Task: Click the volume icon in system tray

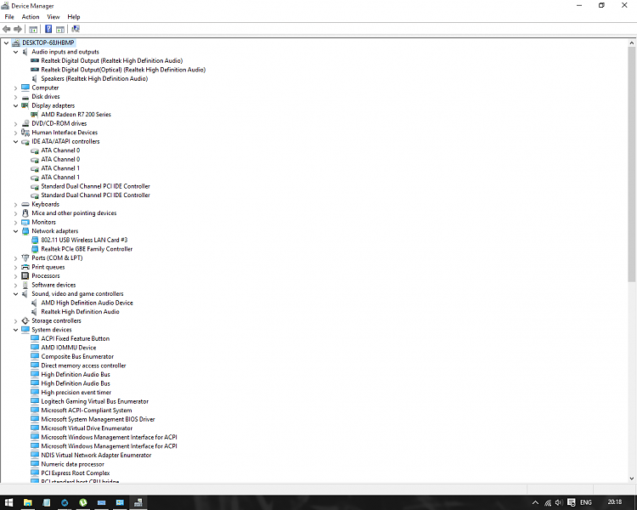Action: [x=559, y=502]
